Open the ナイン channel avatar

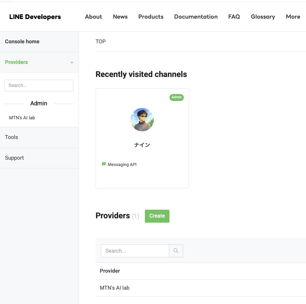[x=142, y=120]
